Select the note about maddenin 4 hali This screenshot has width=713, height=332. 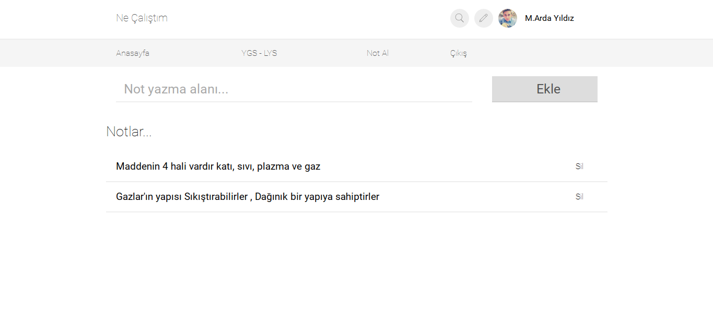coord(218,166)
